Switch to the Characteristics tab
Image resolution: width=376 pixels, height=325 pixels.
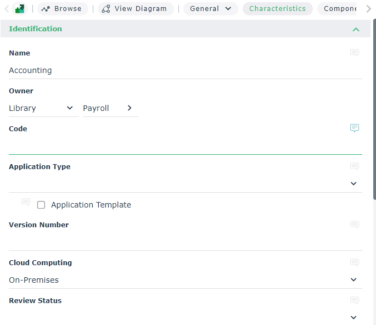click(277, 9)
